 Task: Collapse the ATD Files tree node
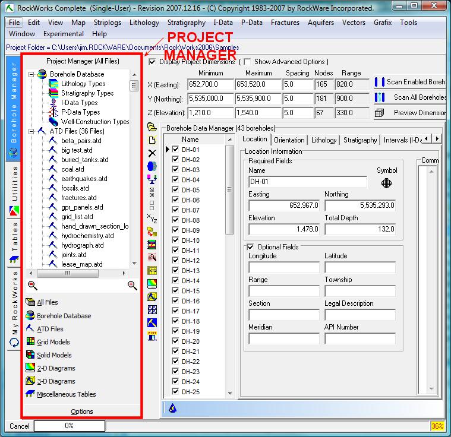[x=31, y=131]
